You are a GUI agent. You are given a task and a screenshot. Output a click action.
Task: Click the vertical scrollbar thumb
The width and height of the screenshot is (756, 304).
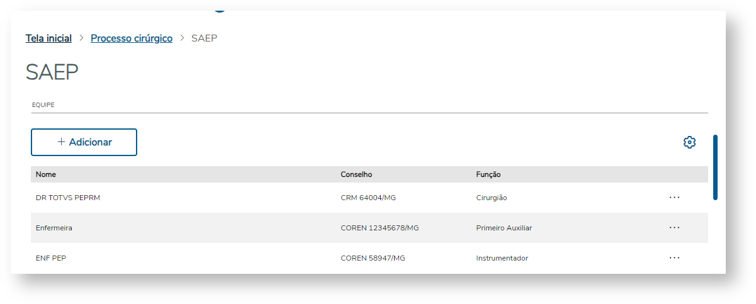715,167
